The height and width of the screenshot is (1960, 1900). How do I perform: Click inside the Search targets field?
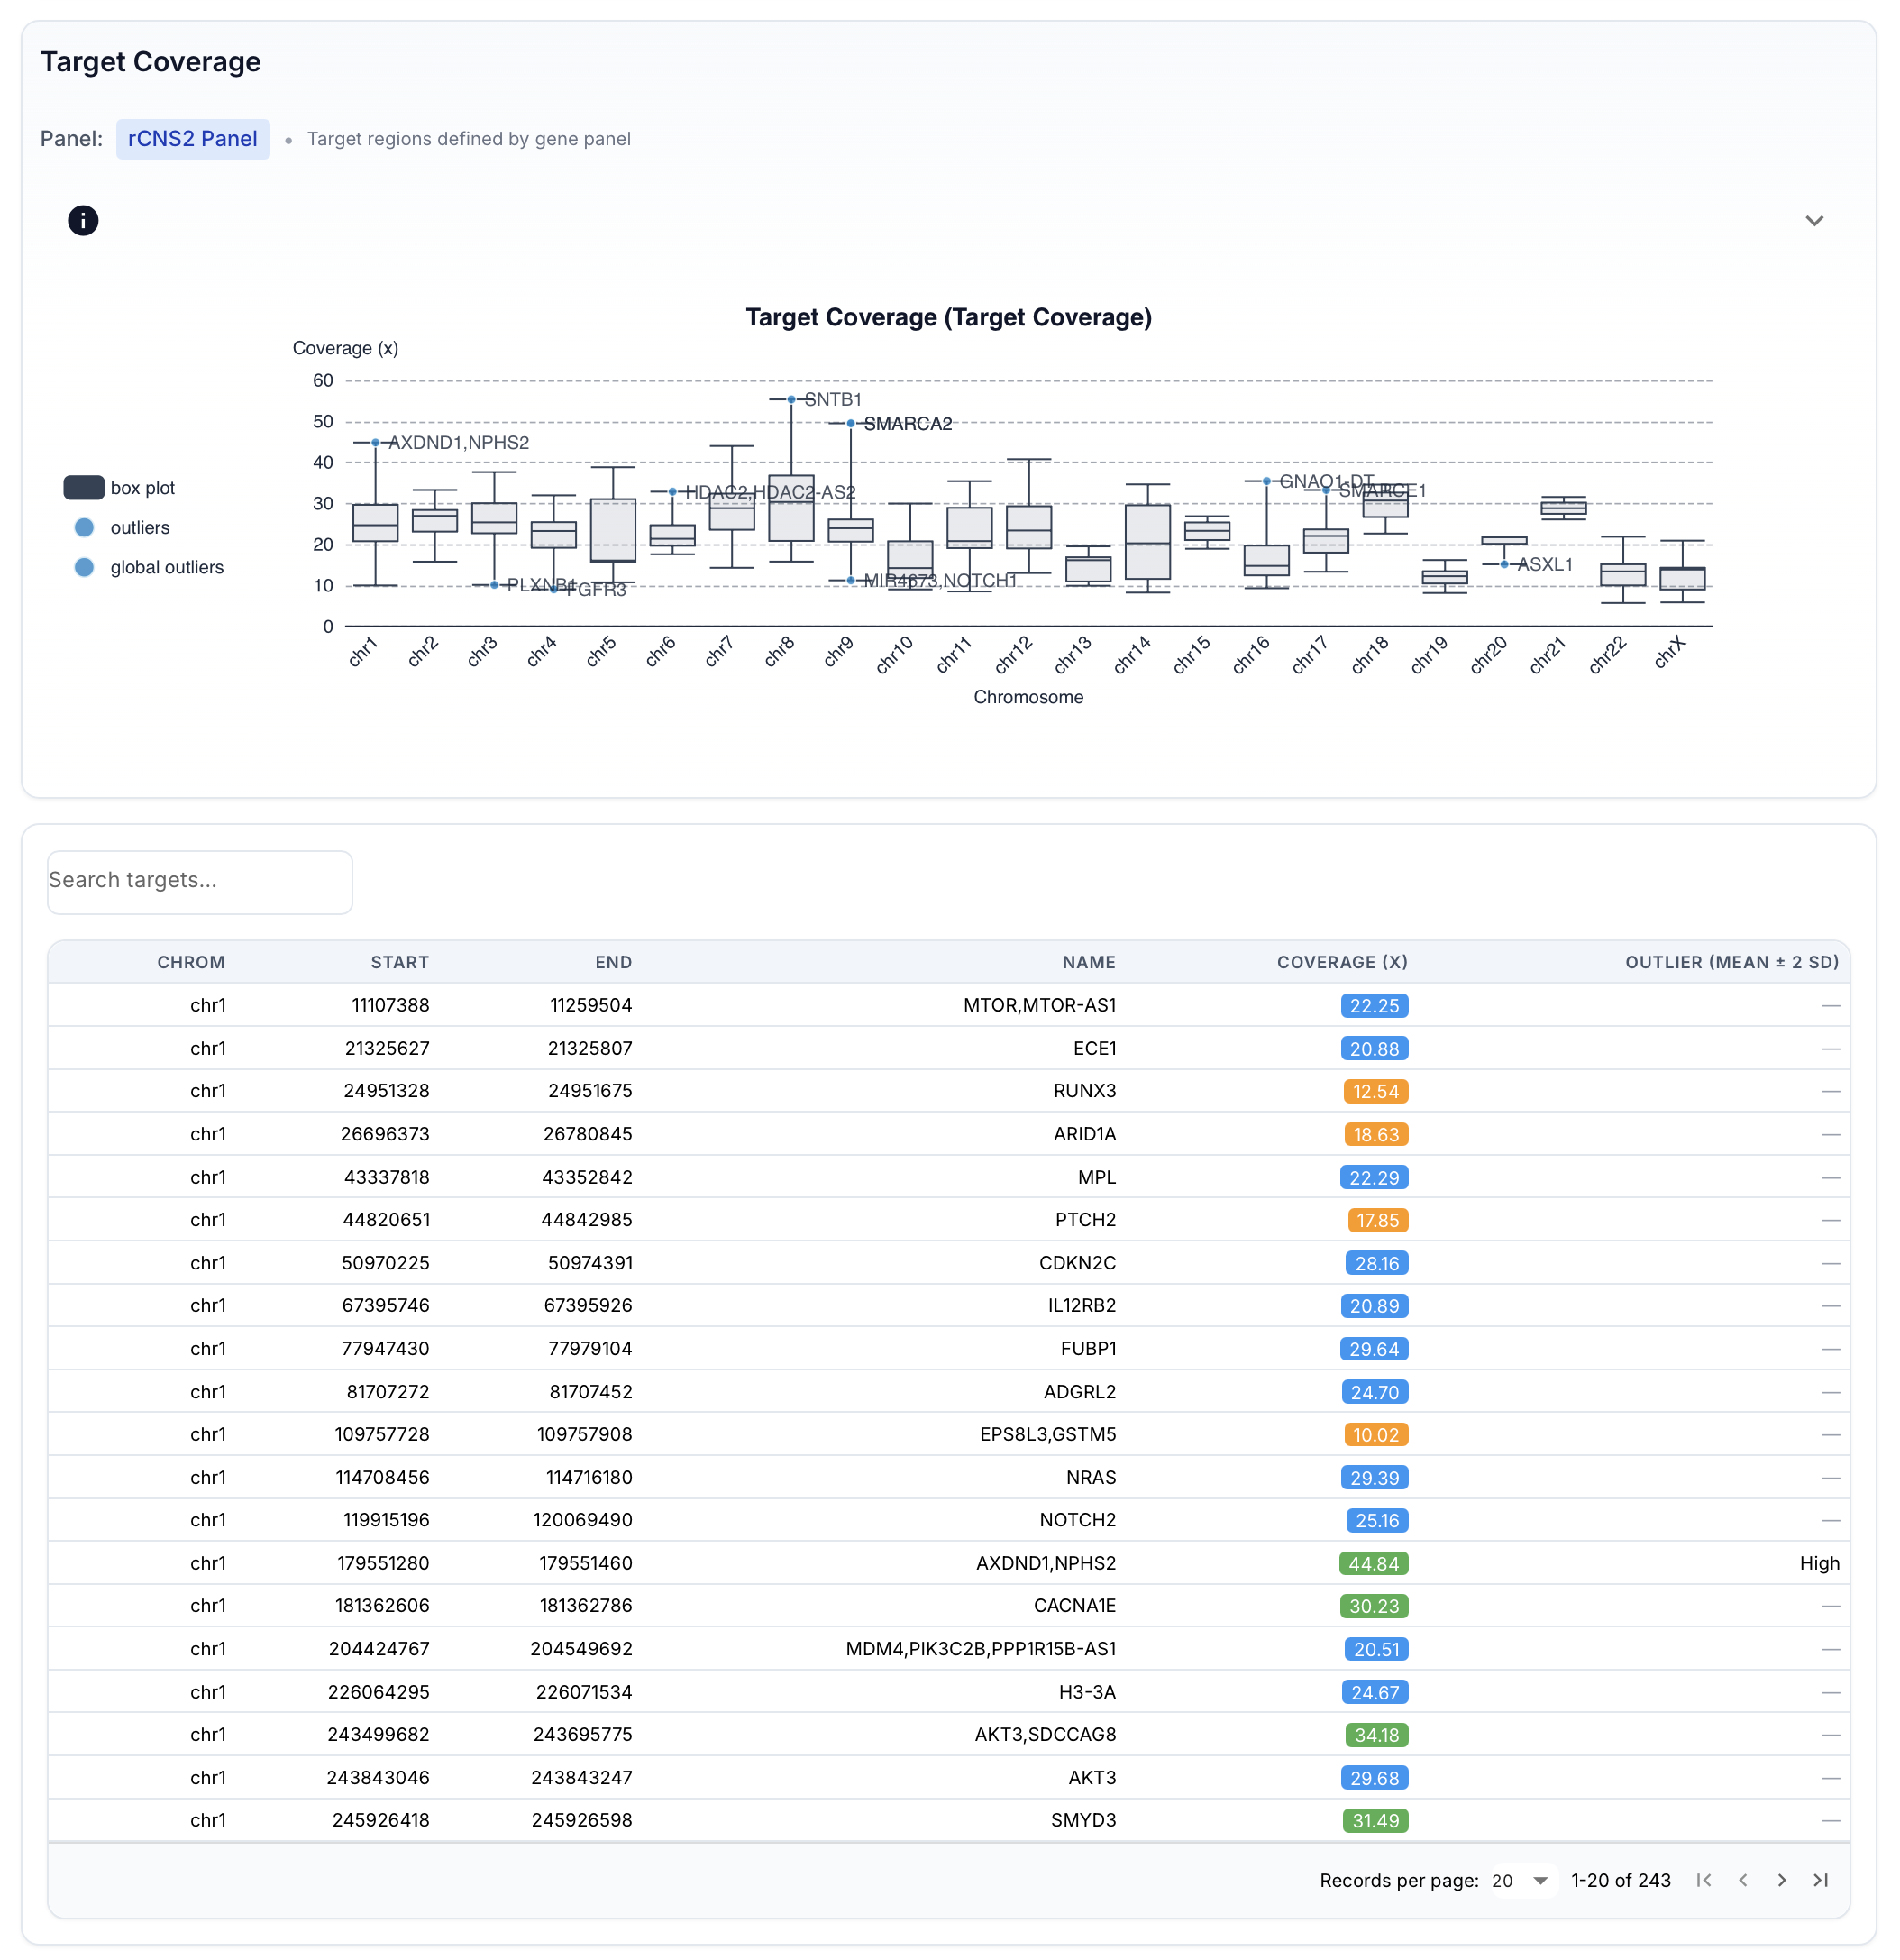(x=199, y=881)
